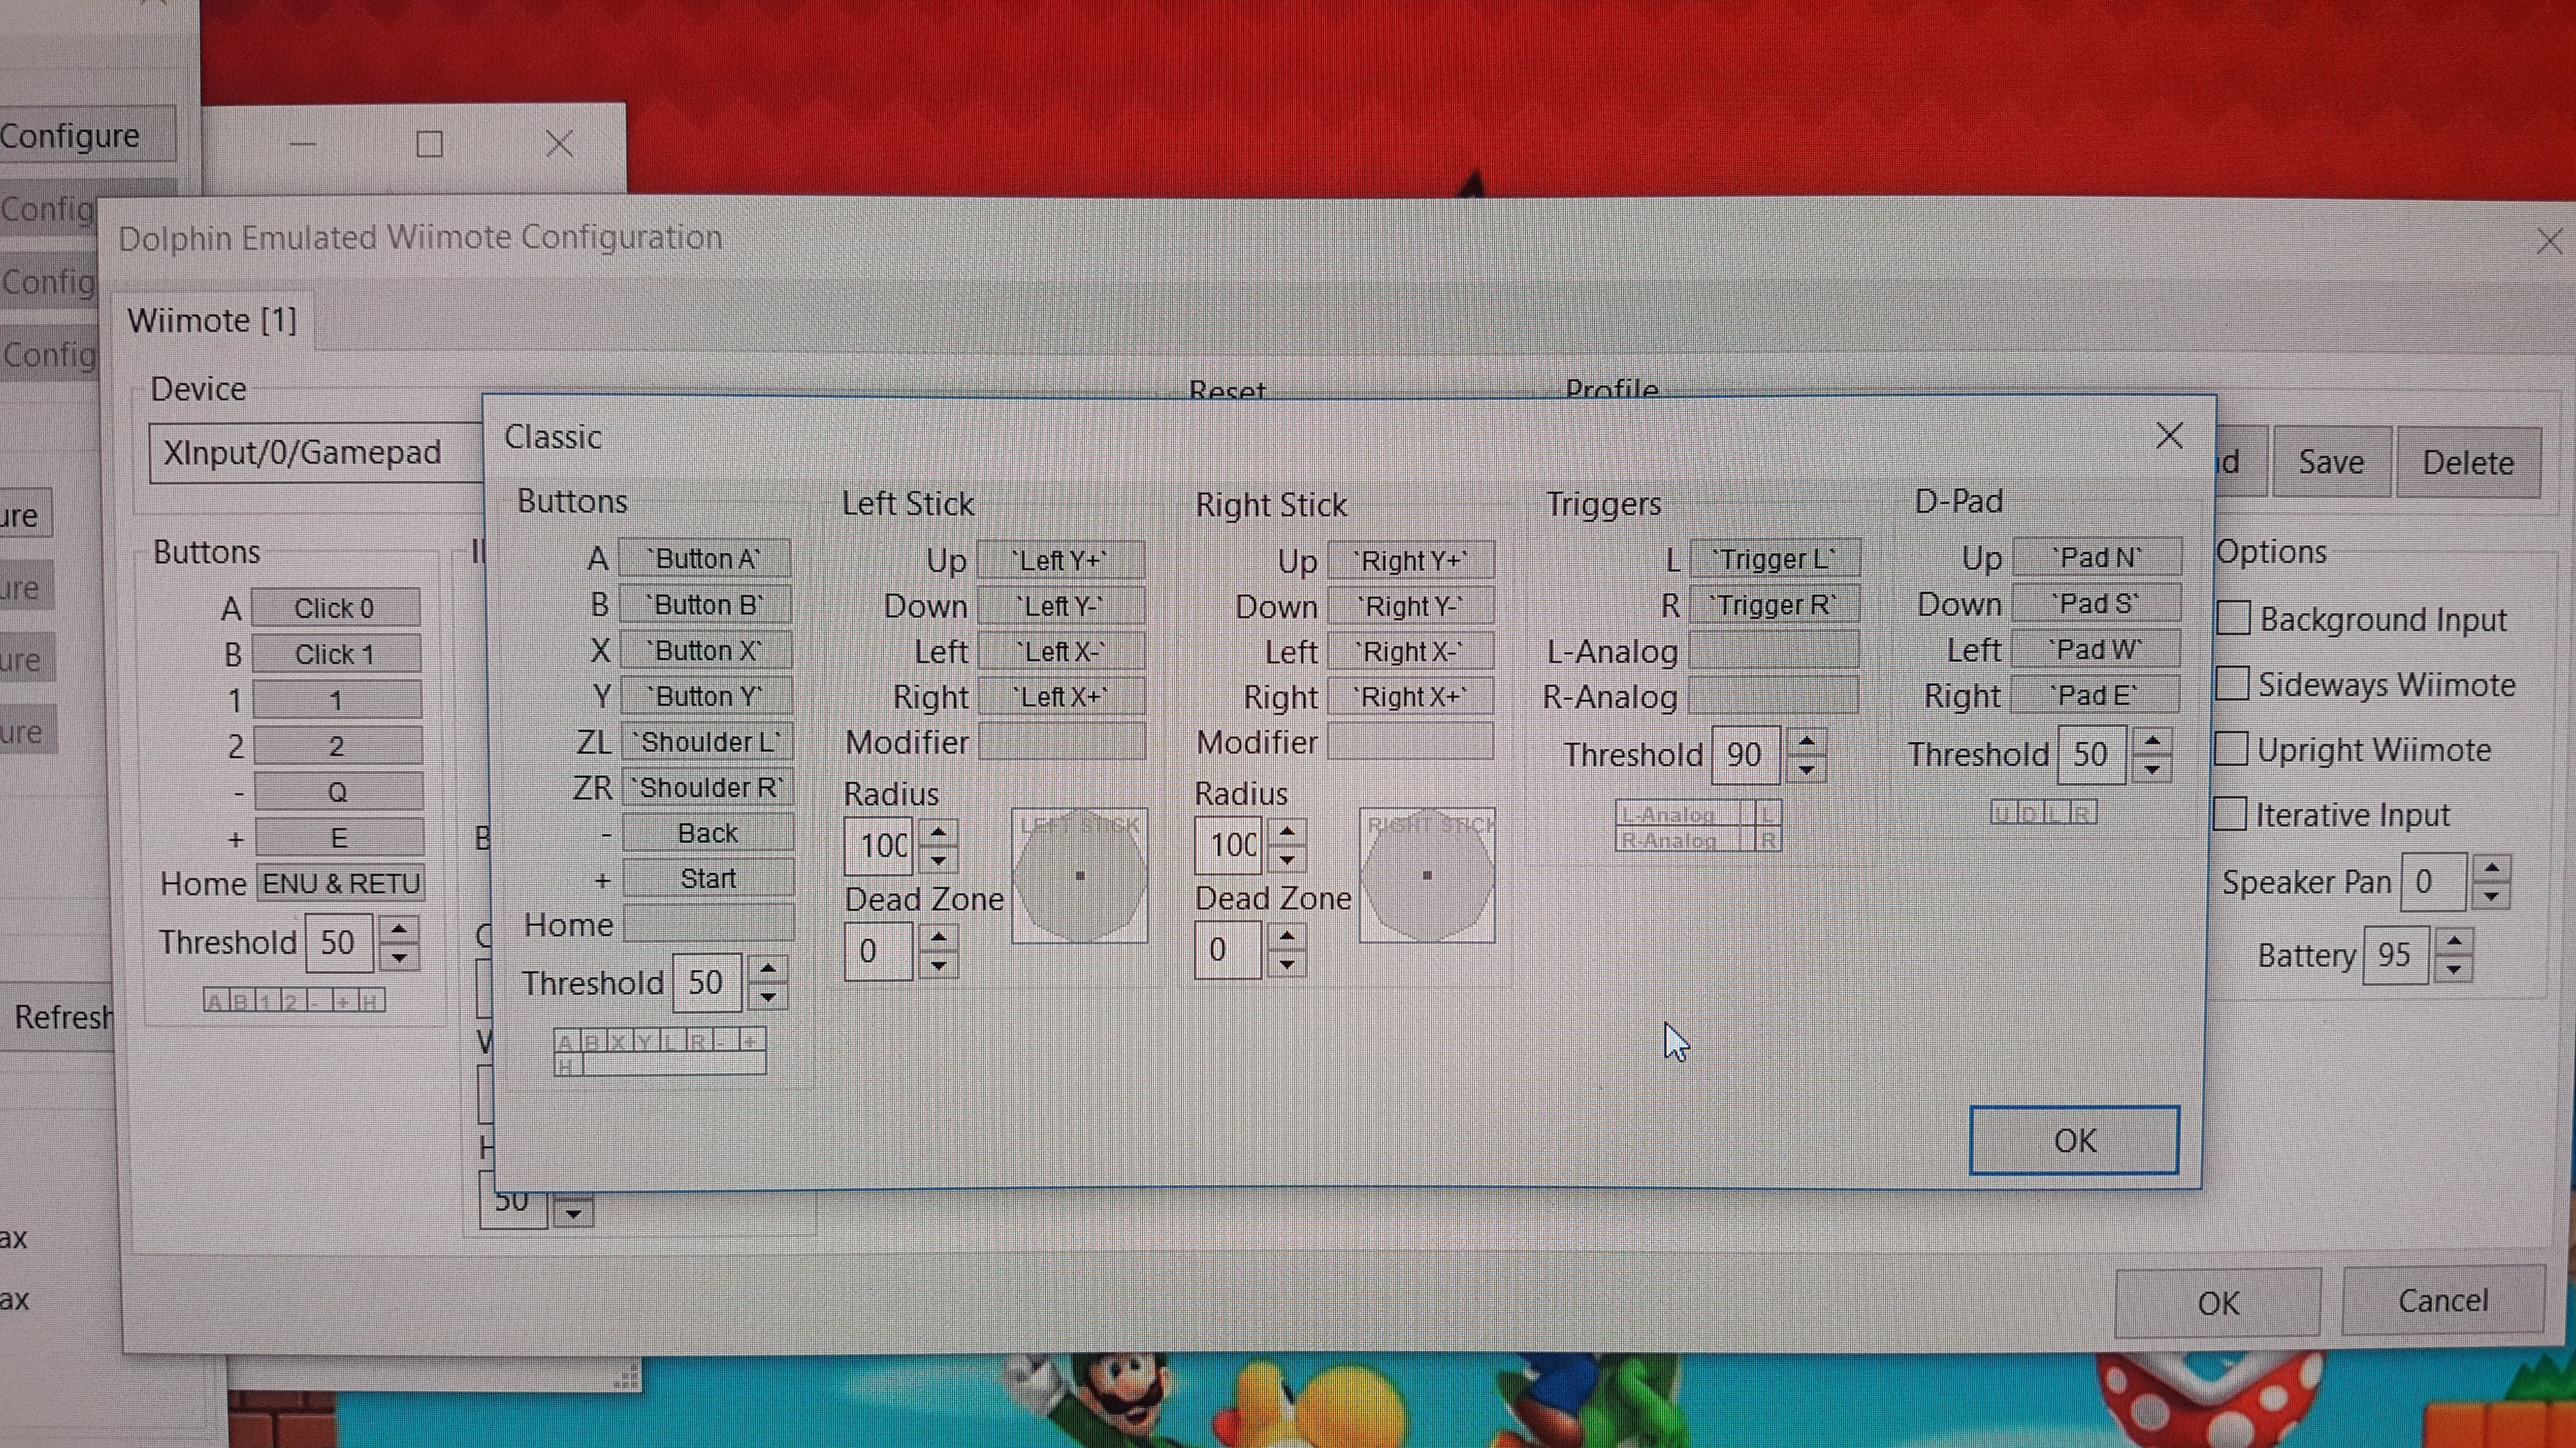Click the Classic Buttons Threshold field

[707, 982]
